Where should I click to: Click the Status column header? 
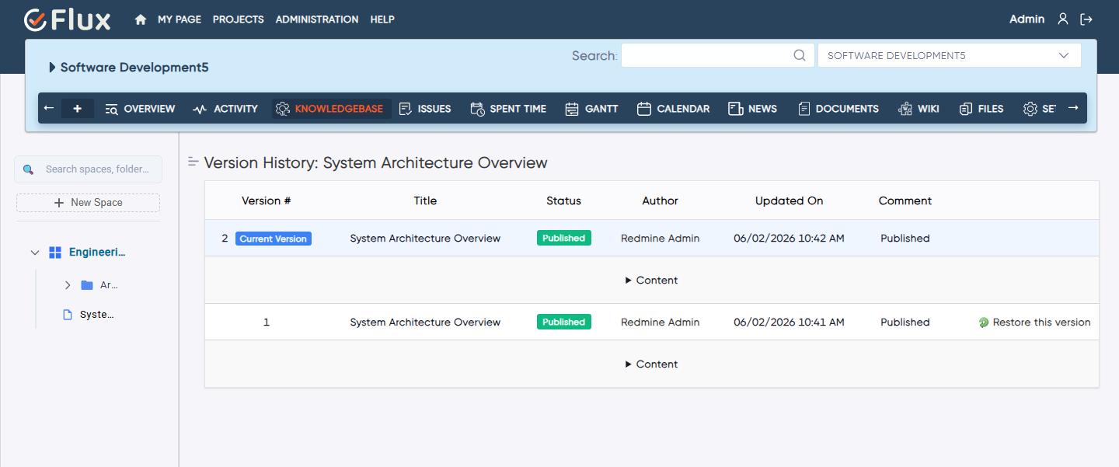coord(563,200)
